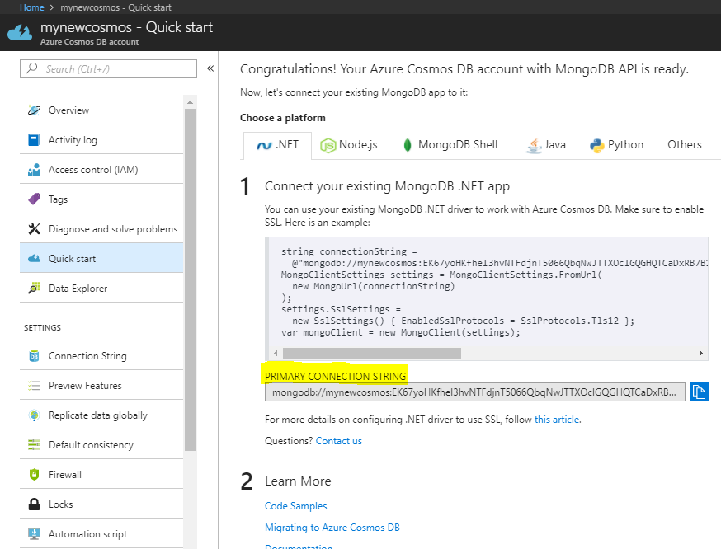The image size is (721, 549).
Task: Open Automation script settings item
Action: click(101, 533)
